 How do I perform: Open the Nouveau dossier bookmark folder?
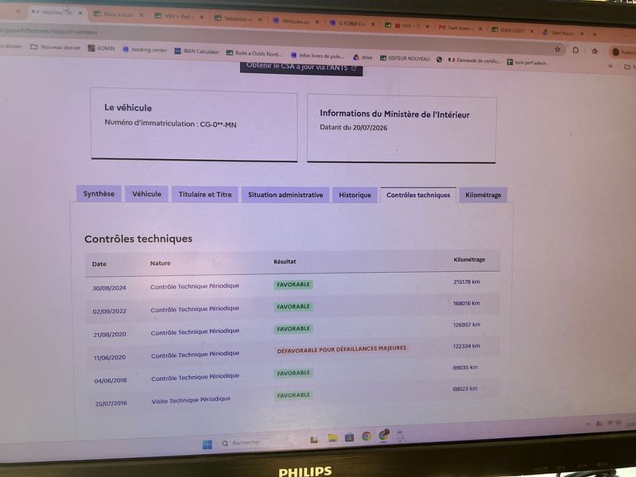56,48
